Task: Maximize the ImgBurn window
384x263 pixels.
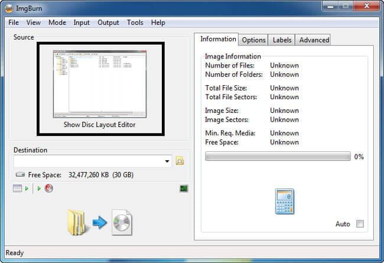Action: pyautogui.click(x=346, y=6)
